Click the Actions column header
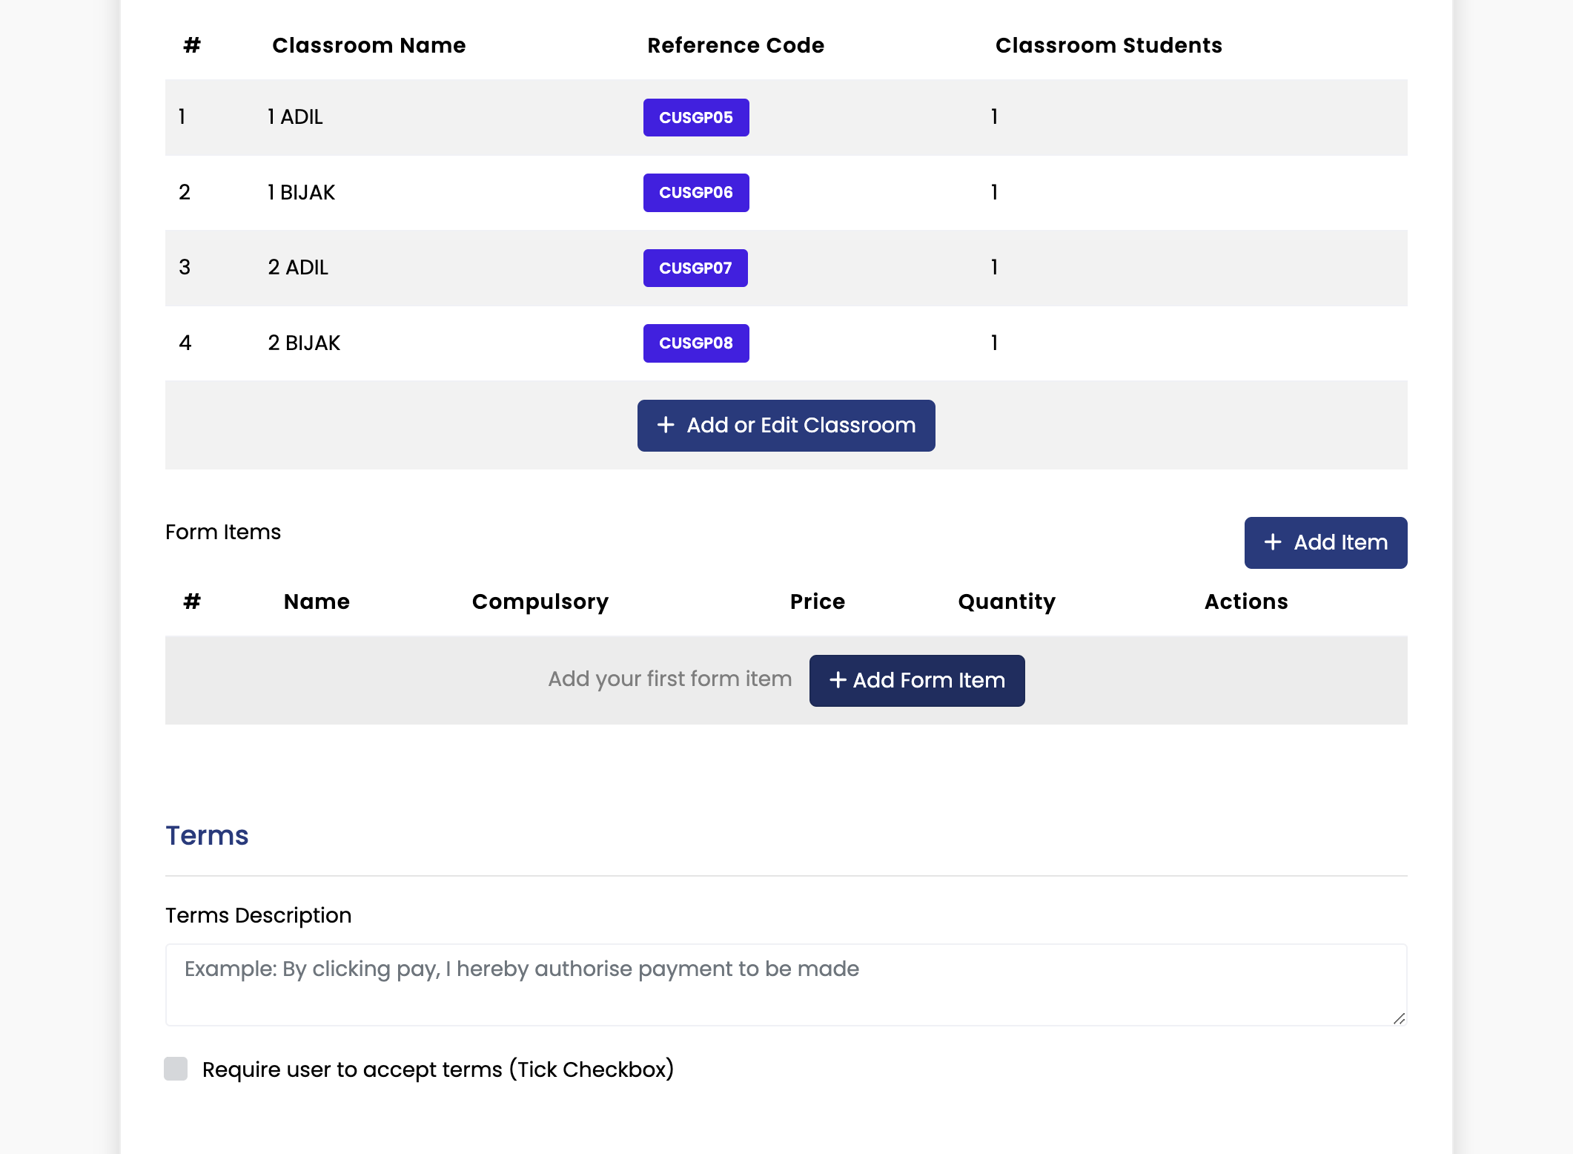 (x=1245, y=601)
